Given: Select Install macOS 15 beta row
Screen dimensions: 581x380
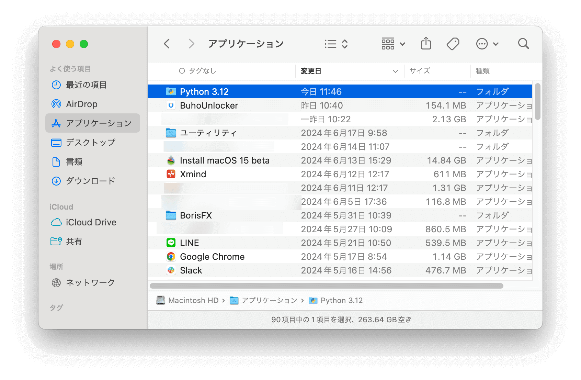Looking at the screenshot, I should [x=340, y=160].
